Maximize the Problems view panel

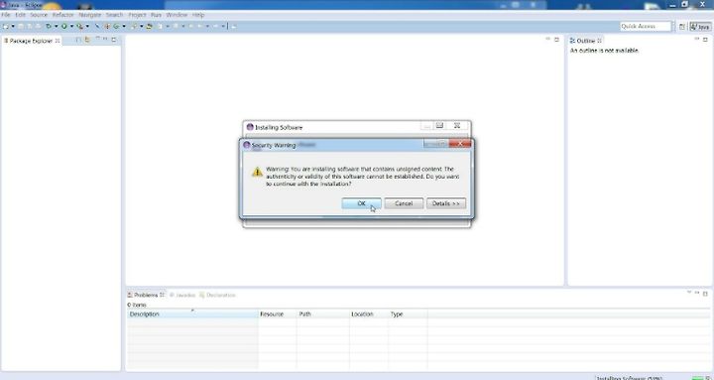[705, 294]
